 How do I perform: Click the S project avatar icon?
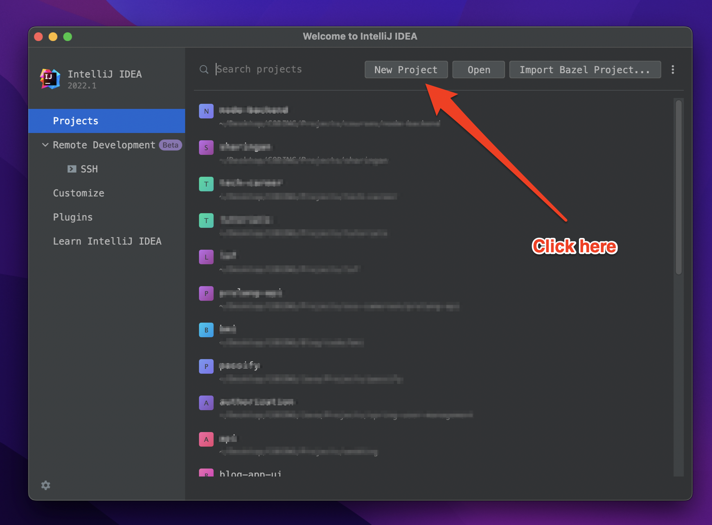206,148
